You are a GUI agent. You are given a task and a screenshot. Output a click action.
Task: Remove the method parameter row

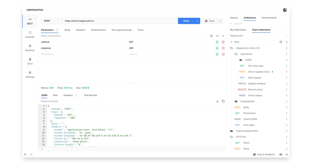pyautogui.click(x=223, y=42)
